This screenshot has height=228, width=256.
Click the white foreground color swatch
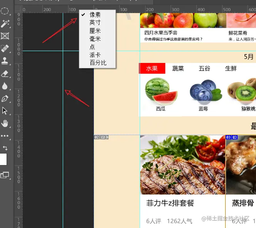click(x=3, y=159)
